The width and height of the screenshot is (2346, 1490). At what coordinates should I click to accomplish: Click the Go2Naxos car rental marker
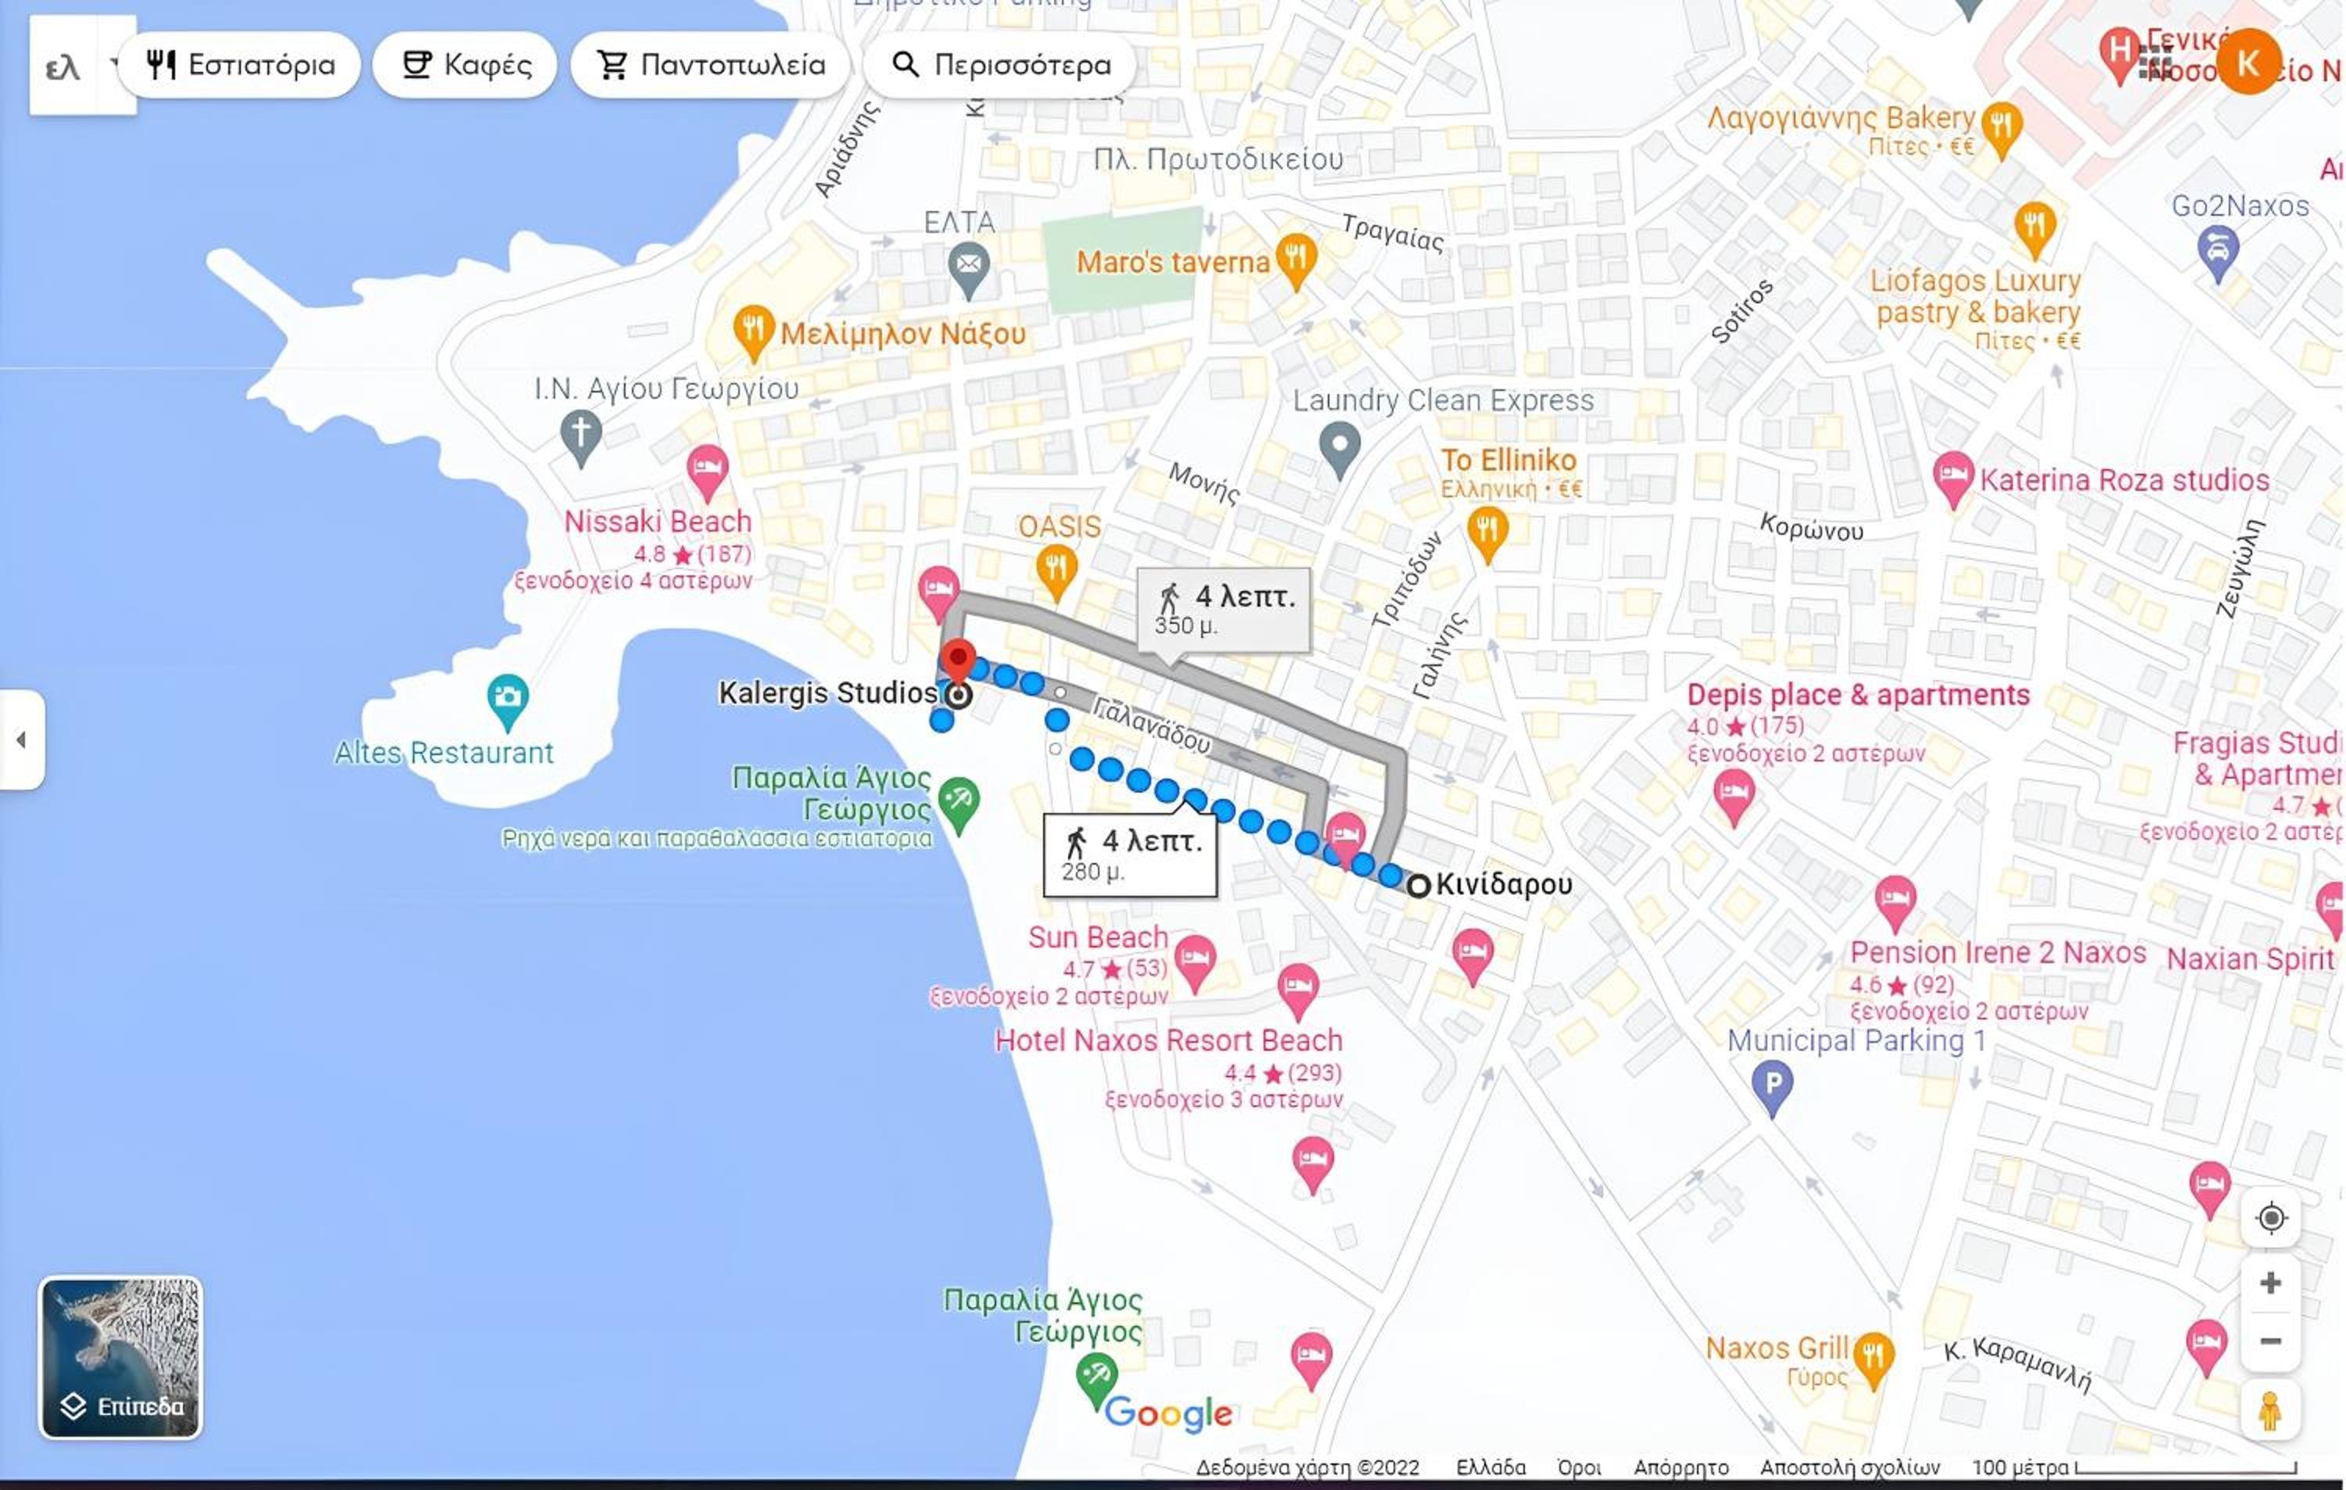point(2218,254)
